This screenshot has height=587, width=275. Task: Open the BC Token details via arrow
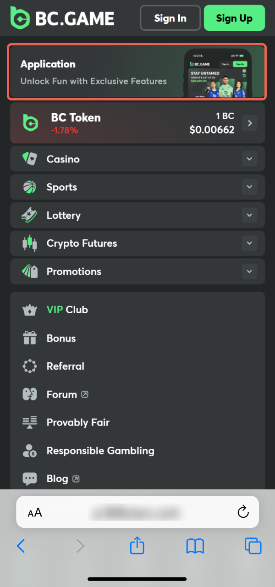pos(249,122)
